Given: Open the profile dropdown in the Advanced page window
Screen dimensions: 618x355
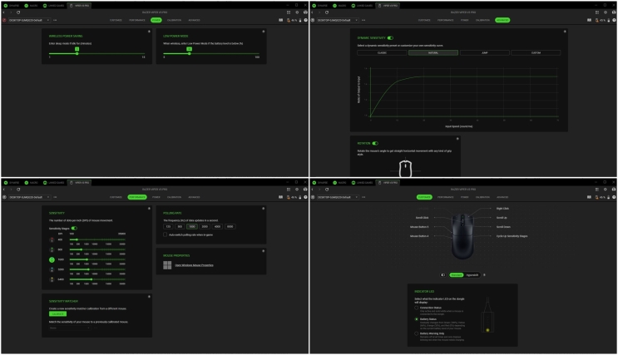Looking at the screenshot, I should coord(338,20).
